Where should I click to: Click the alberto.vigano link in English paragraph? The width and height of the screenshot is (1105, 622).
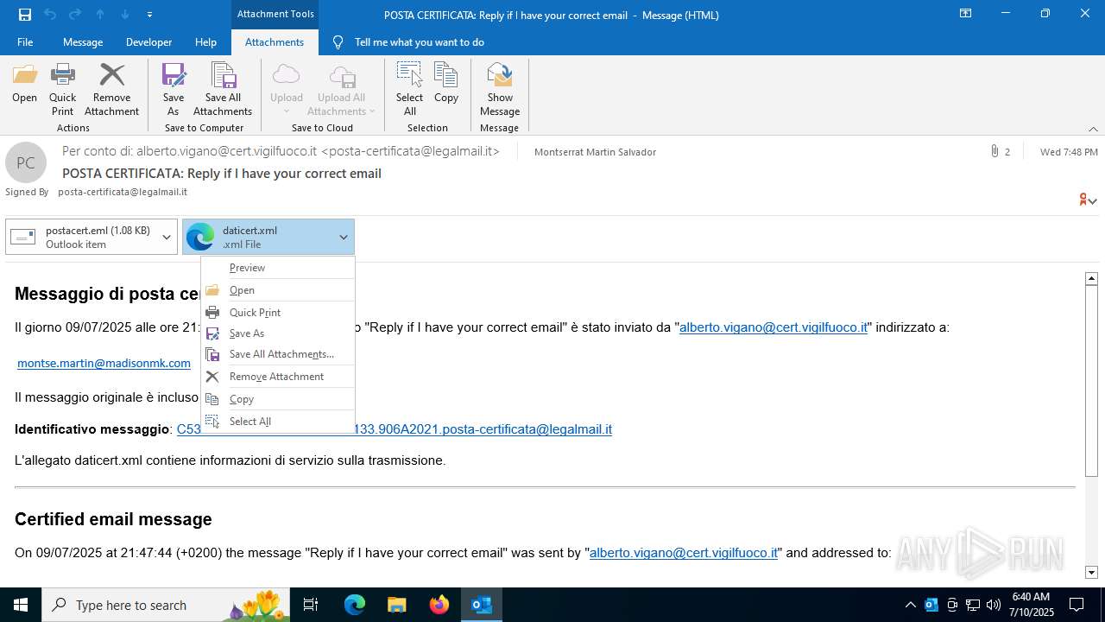tap(684, 553)
